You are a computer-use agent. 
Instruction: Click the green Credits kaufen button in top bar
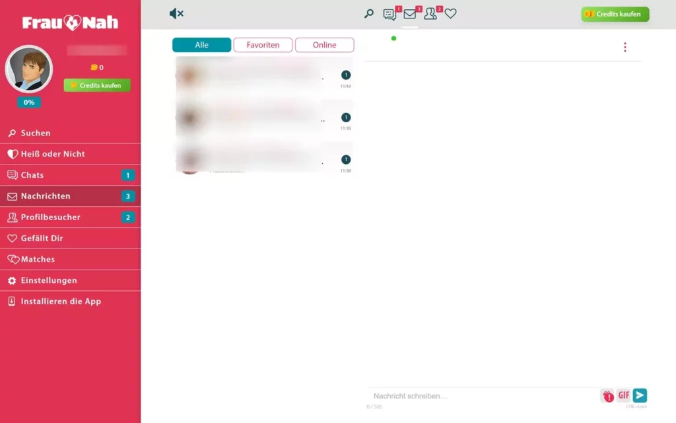click(615, 14)
